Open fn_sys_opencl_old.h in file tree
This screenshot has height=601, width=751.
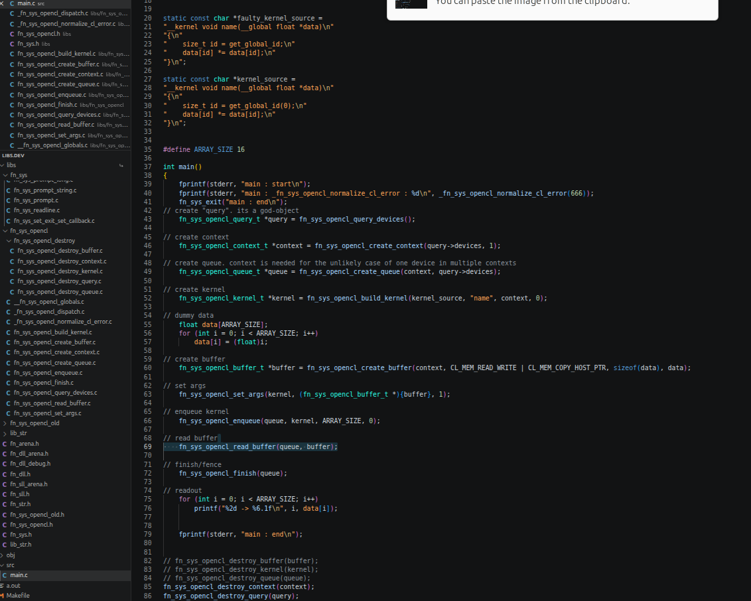[x=65, y=515]
